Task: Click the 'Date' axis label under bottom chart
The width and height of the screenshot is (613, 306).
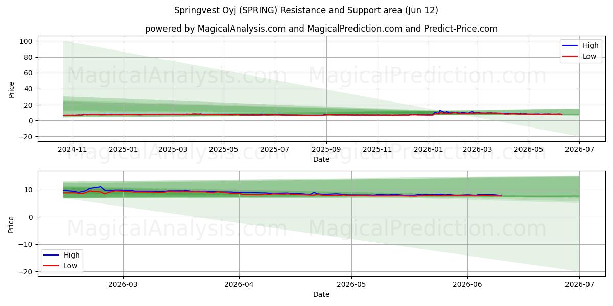Action: point(321,294)
